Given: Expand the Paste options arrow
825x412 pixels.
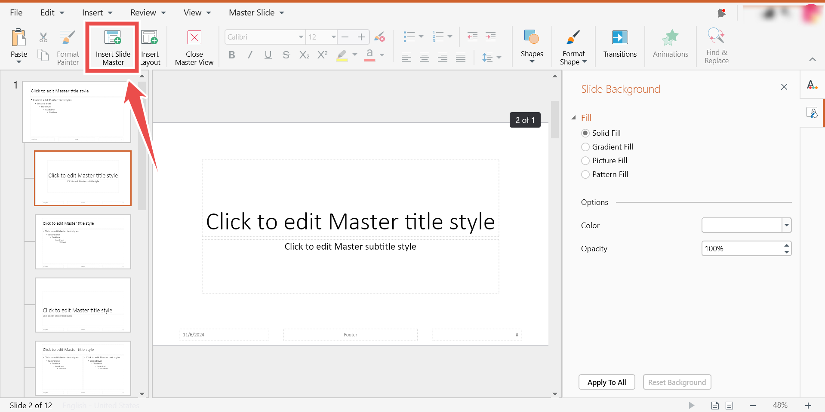Looking at the screenshot, I should [x=18, y=62].
